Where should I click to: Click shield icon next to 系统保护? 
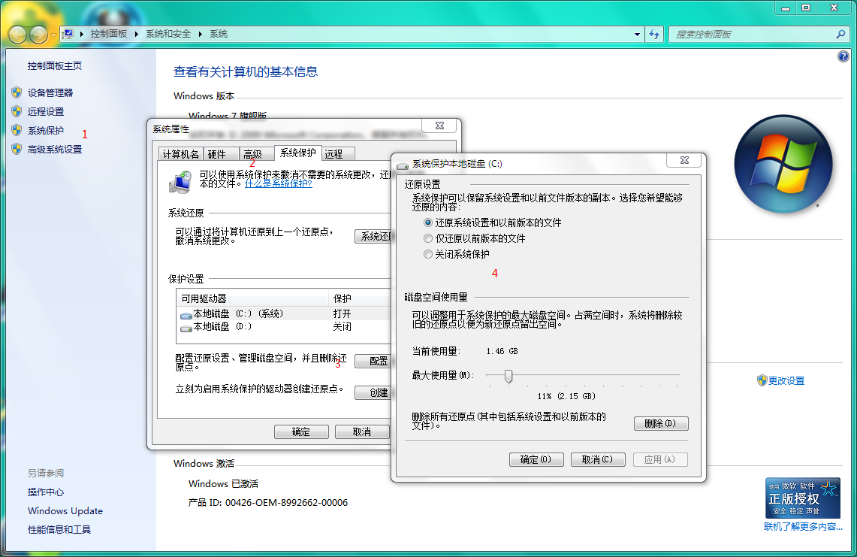click(x=17, y=130)
